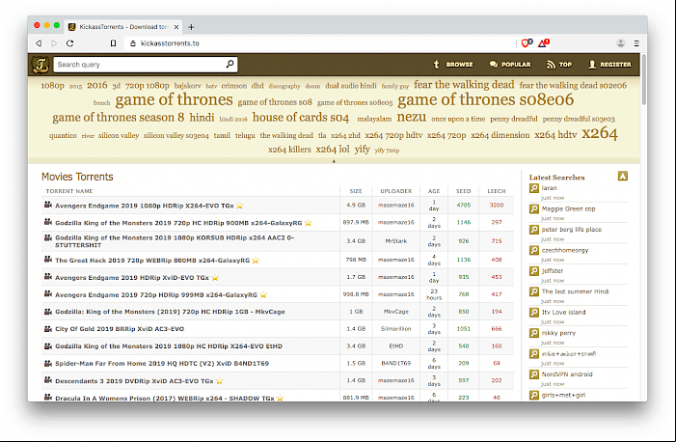Click the Movies Torrents heading
The height and width of the screenshot is (442, 676).
pos(77,177)
